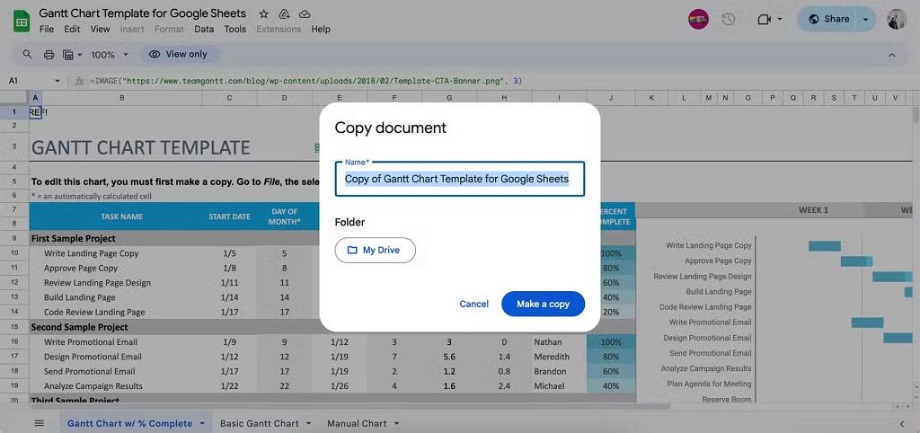Image resolution: width=920 pixels, height=433 pixels.
Task: Open the View menu
Action: pos(101,29)
